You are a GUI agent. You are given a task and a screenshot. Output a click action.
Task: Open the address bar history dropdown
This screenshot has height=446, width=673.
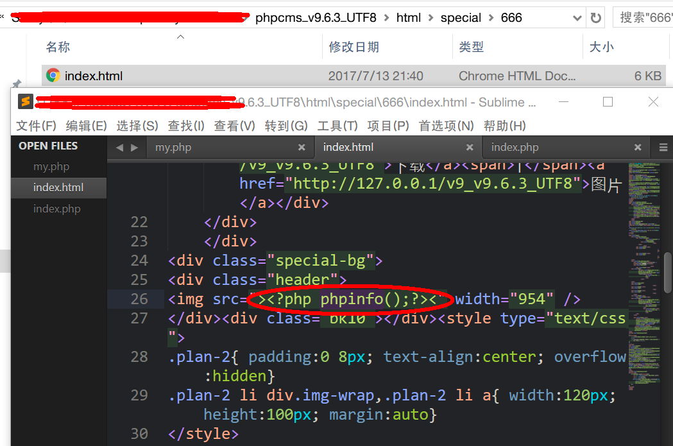(577, 17)
